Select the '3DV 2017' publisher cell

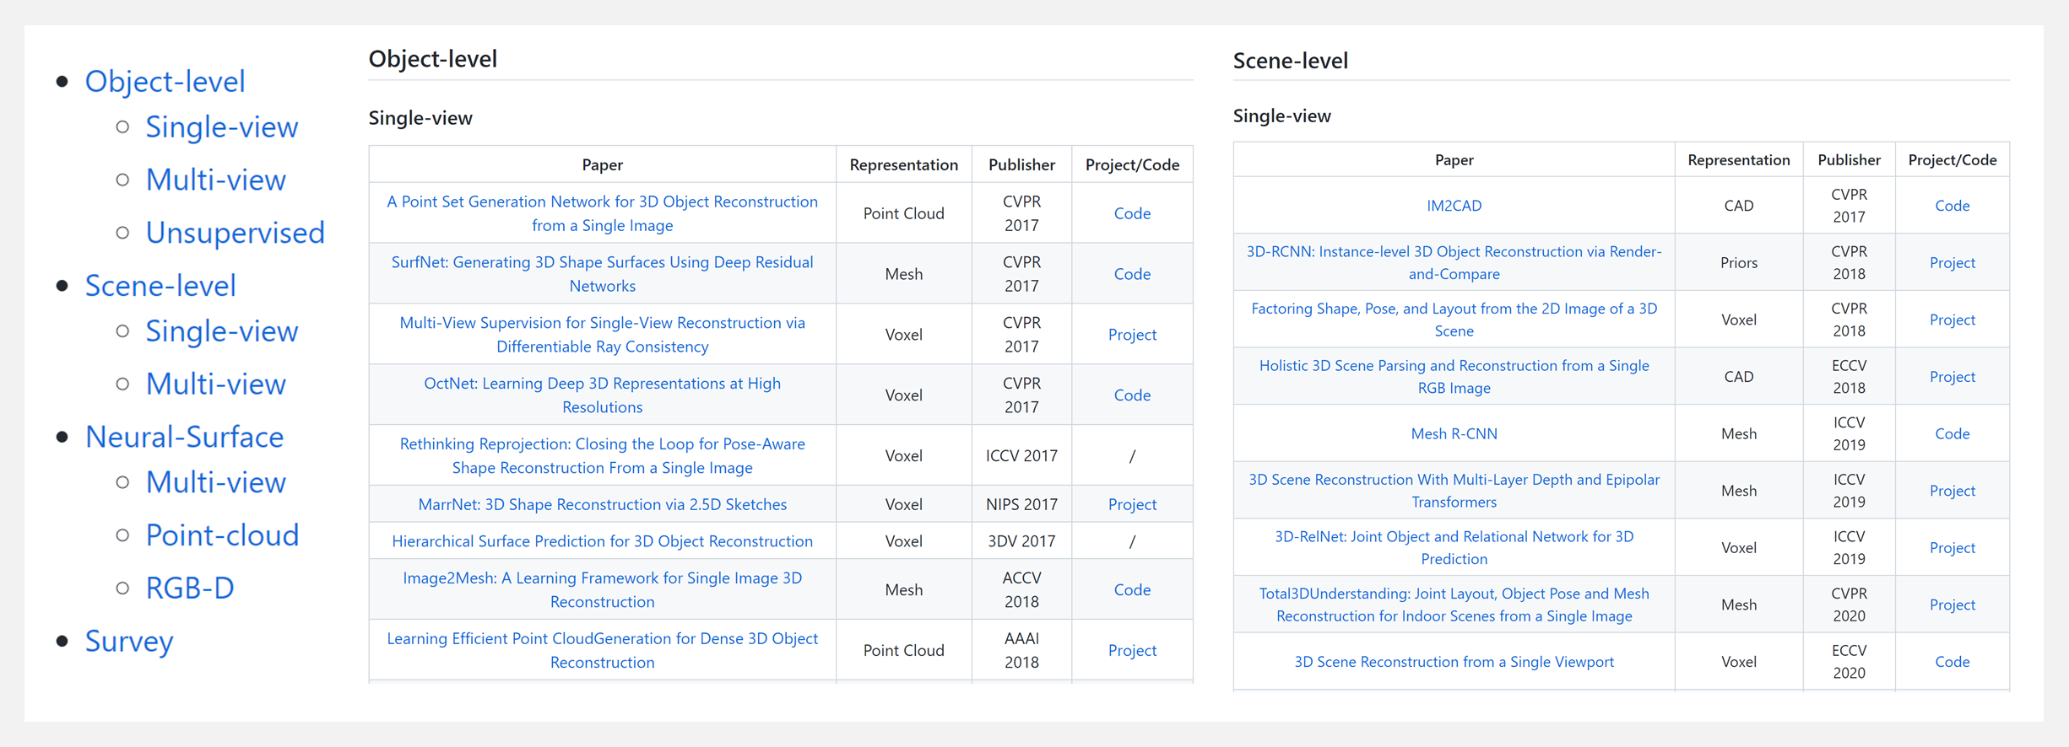click(x=1021, y=541)
